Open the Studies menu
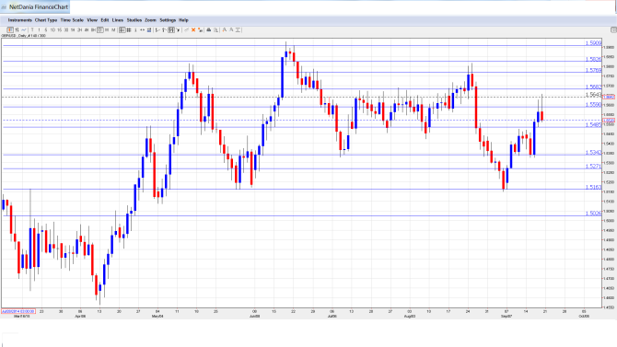This screenshot has width=617, height=347. 134,20
